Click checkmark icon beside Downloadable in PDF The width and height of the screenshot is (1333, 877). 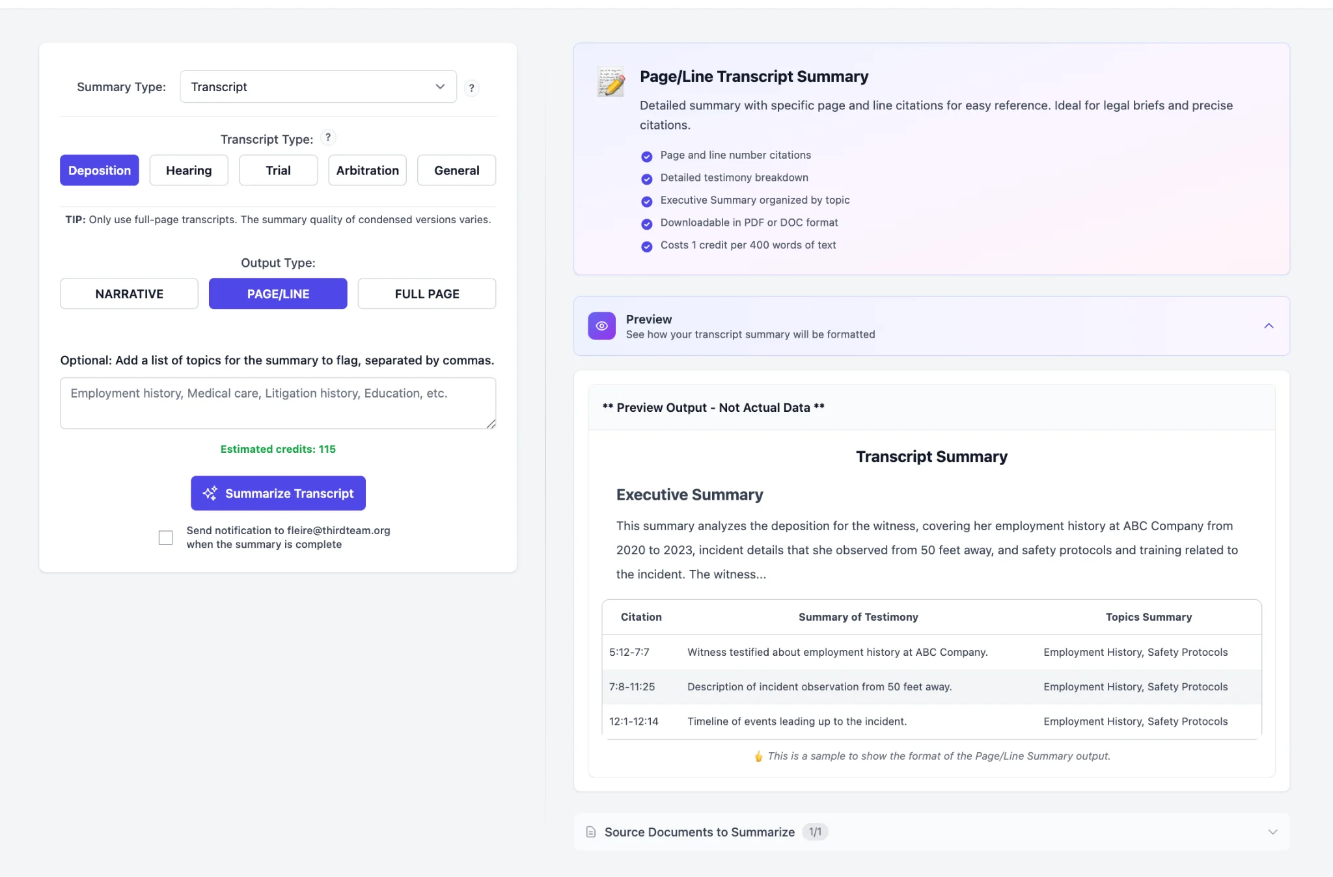pyautogui.click(x=646, y=224)
